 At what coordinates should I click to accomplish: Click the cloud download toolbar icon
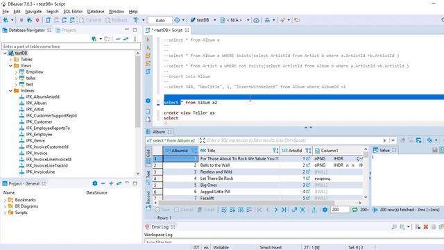click(256, 20)
